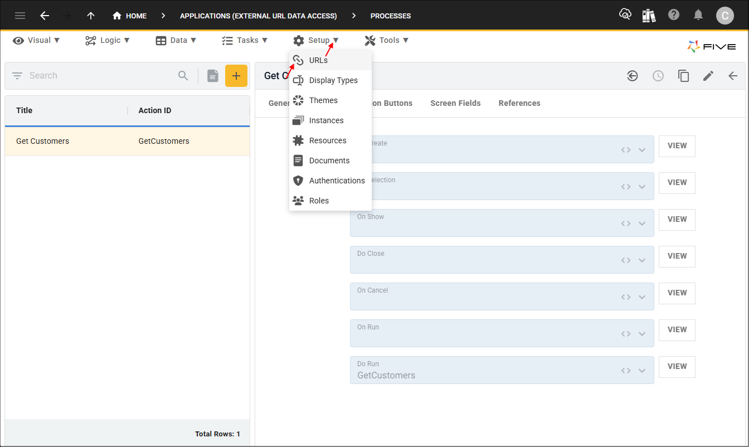Image resolution: width=749 pixels, height=447 pixels.
Task: Switch to the Screen Fields tab
Action: (455, 103)
